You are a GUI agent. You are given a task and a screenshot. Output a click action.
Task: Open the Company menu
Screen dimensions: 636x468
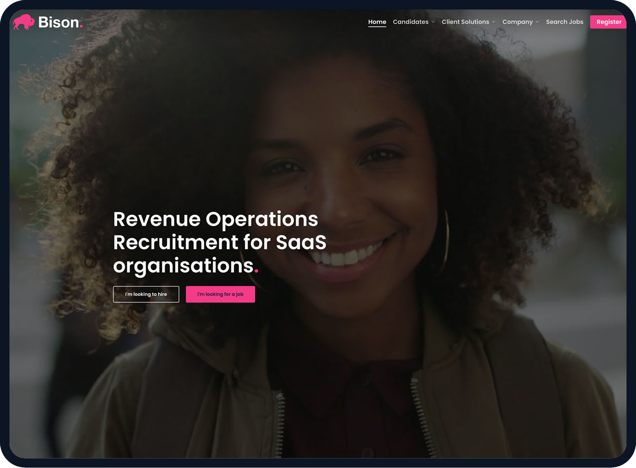tap(517, 22)
